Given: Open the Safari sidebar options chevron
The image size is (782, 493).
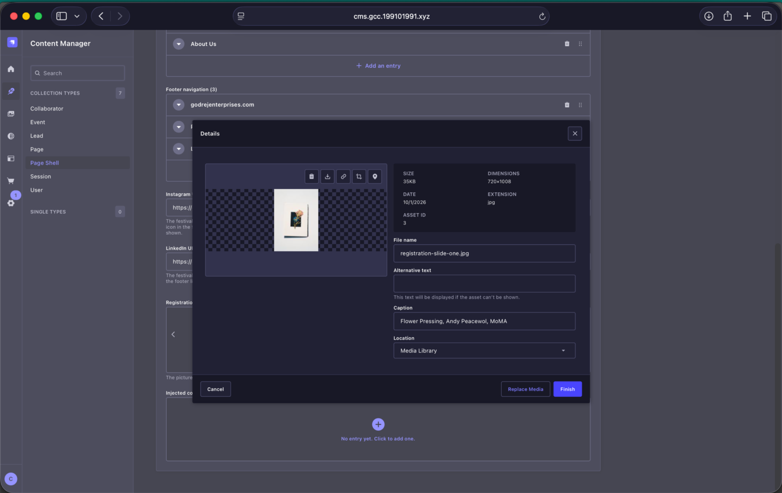Looking at the screenshot, I should click(77, 16).
